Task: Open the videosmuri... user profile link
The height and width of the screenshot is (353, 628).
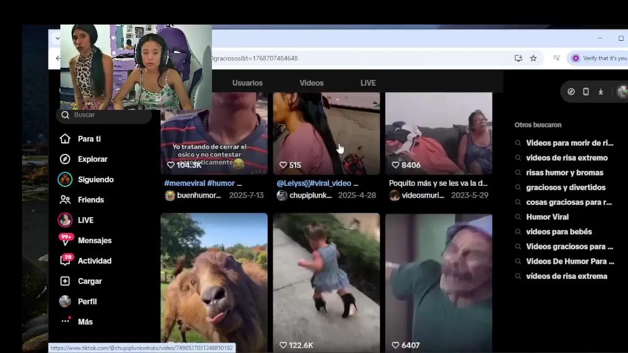Action: [423, 195]
